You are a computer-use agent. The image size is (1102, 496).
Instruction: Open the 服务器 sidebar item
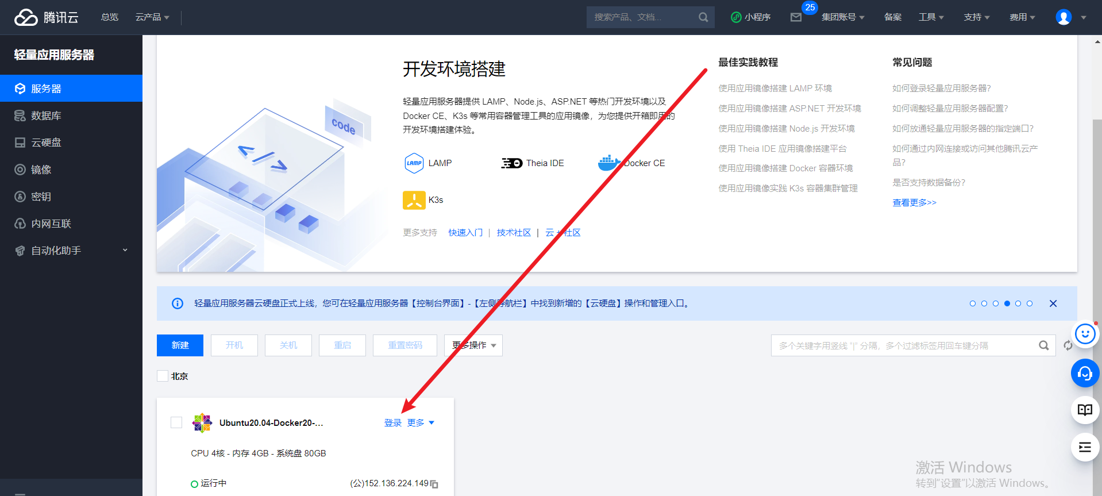tap(71, 89)
